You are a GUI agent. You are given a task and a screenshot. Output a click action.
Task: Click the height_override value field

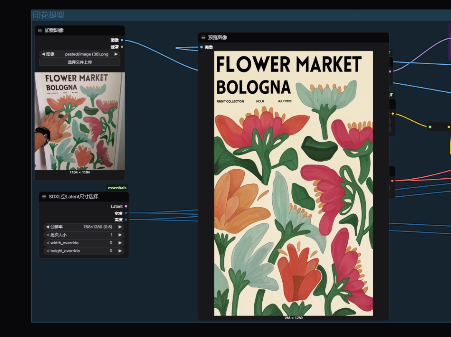tap(84, 251)
